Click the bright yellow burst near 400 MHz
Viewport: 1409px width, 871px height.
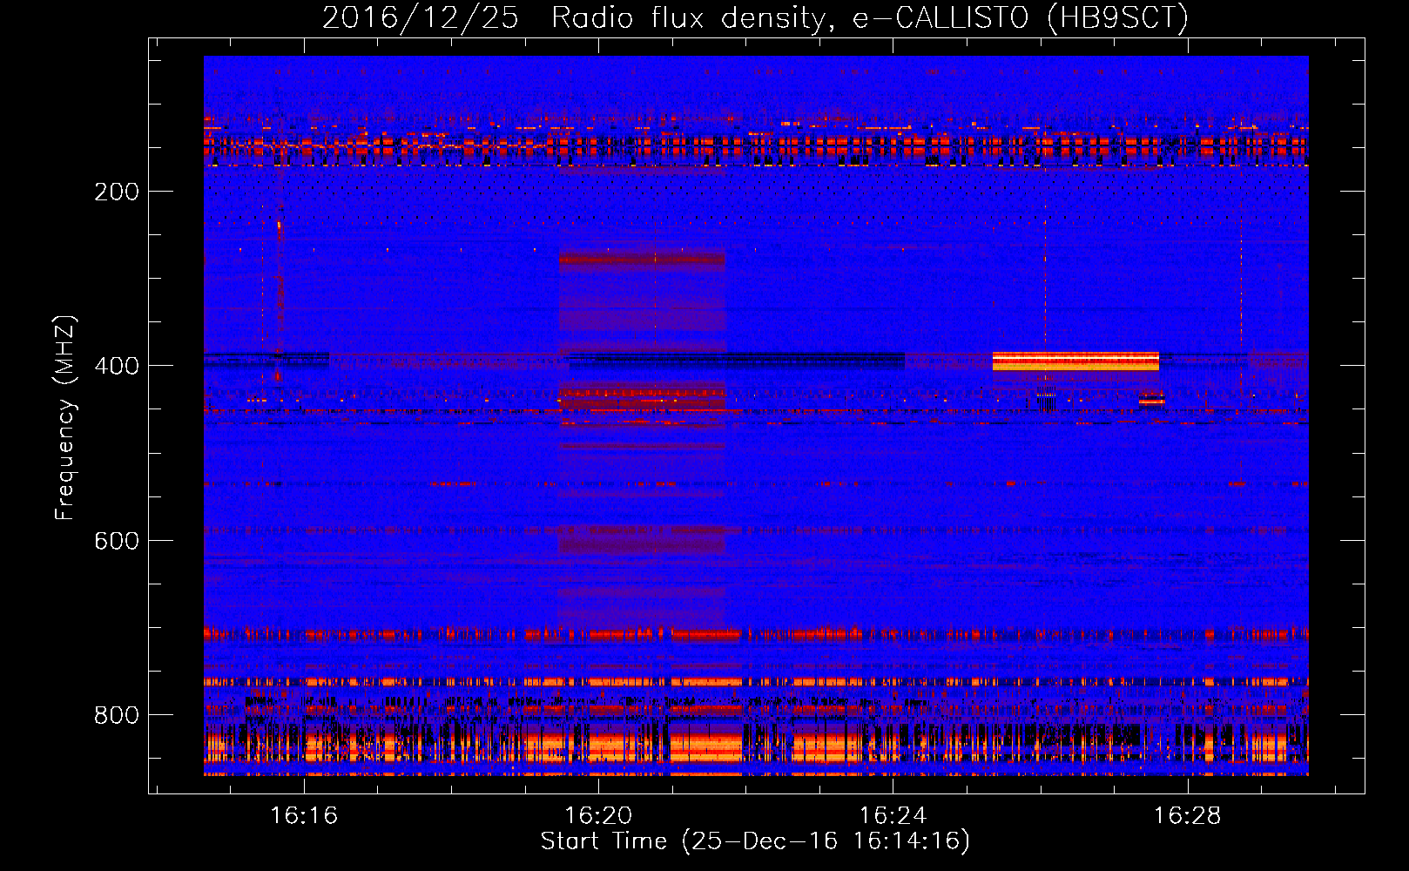(1075, 361)
